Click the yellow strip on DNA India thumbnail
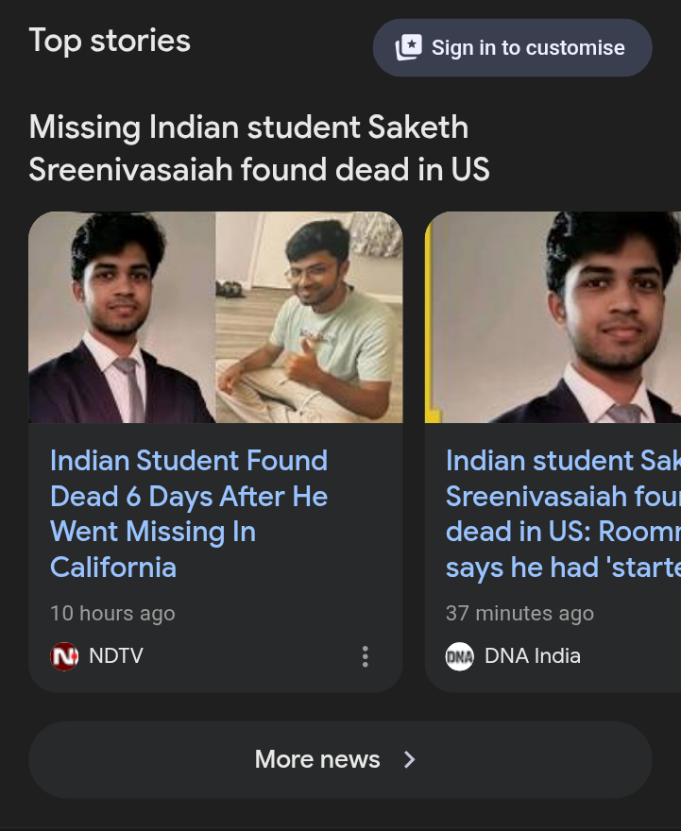The height and width of the screenshot is (831, 681). [x=430, y=317]
